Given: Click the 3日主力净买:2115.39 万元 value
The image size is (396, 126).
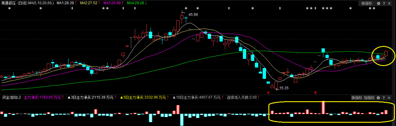Looking at the screenshot, I should coord(90,98).
